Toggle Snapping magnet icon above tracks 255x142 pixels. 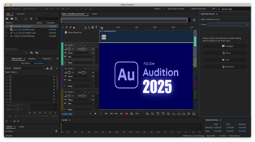[92, 28]
